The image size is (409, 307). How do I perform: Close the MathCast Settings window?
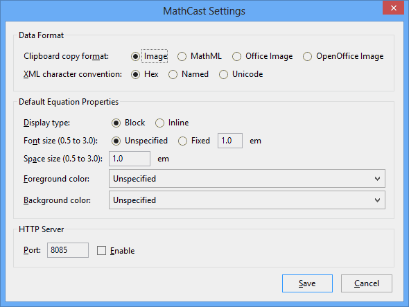(x=393, y=8)
